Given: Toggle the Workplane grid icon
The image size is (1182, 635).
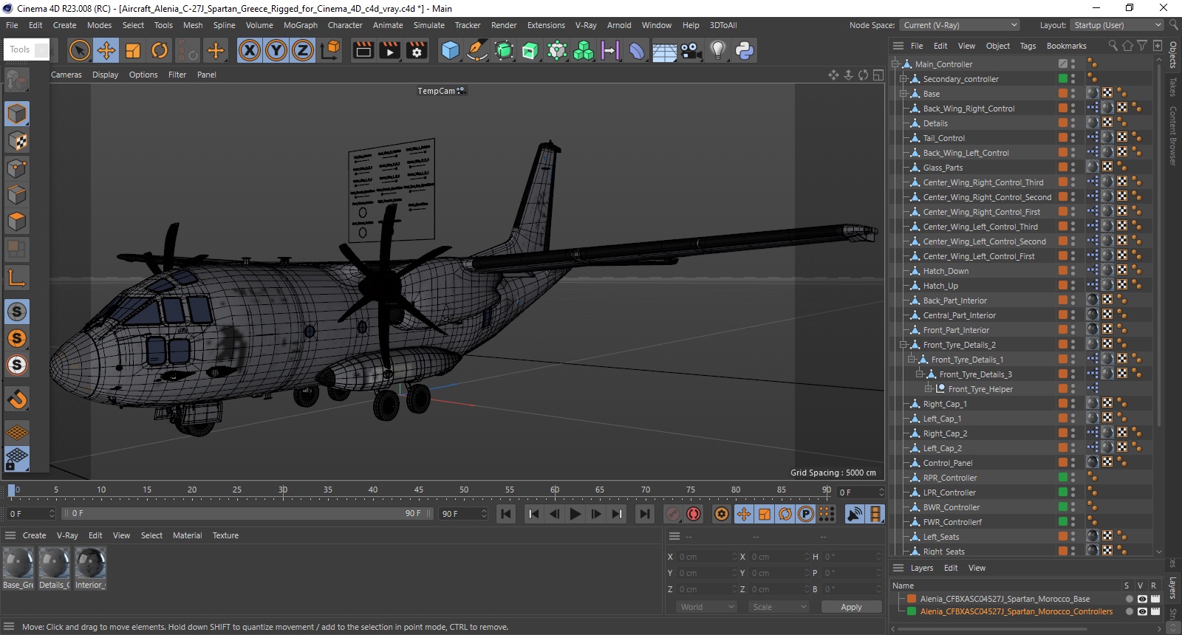Looking at the screenshot, I should coord(17,432).
